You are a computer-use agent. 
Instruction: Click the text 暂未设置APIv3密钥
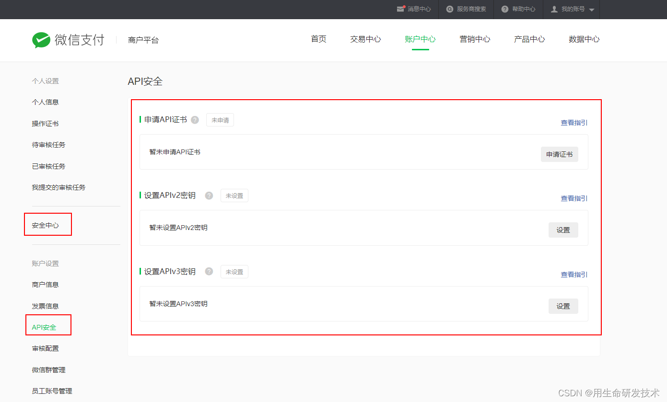(x=178, y=304)
